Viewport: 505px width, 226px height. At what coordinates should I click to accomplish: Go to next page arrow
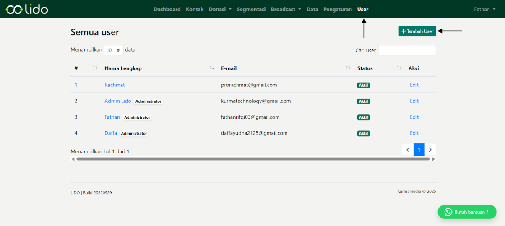430,150
